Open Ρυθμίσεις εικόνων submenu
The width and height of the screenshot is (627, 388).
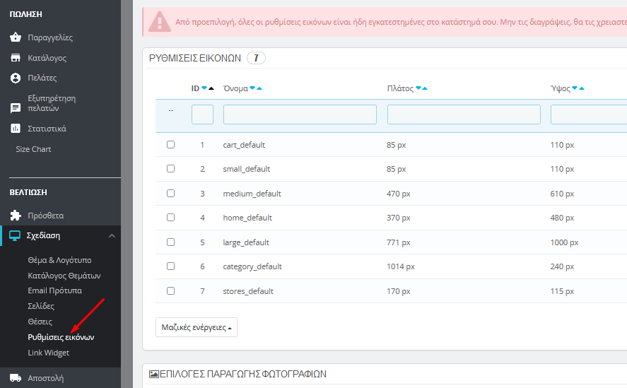[x=61, y=337]
